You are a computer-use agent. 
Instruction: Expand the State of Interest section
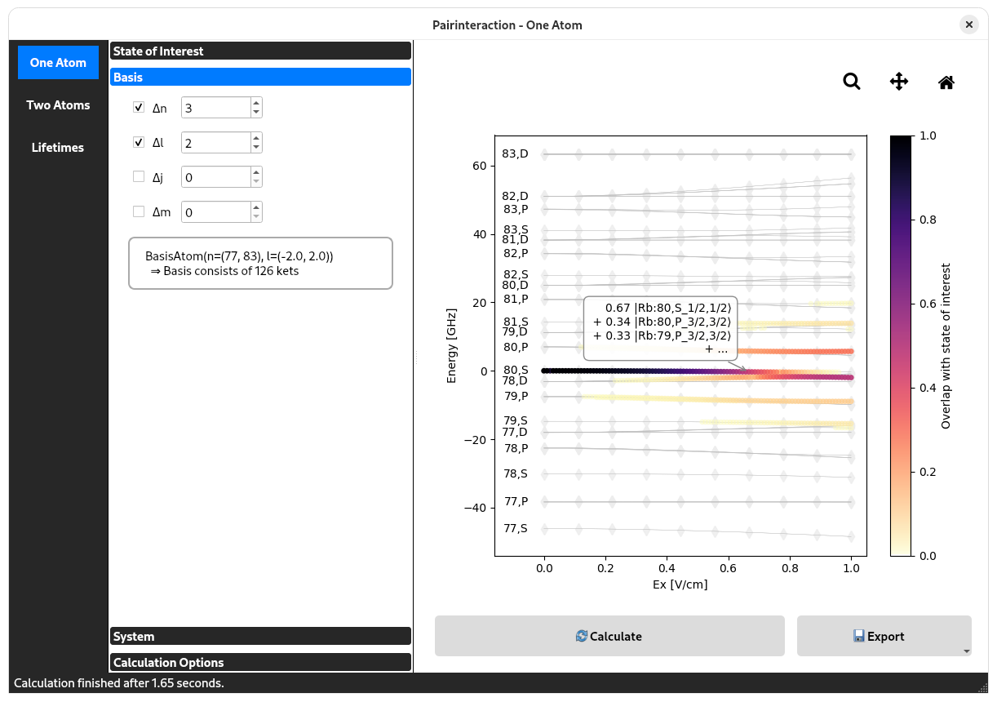(260, 51)
